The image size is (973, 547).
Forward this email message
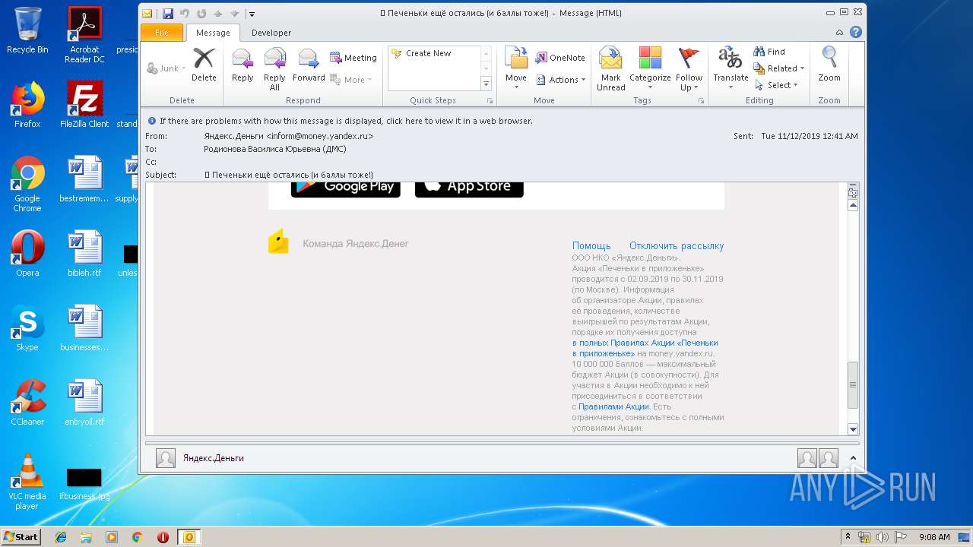pyautogui.click(x=309, y=65)
